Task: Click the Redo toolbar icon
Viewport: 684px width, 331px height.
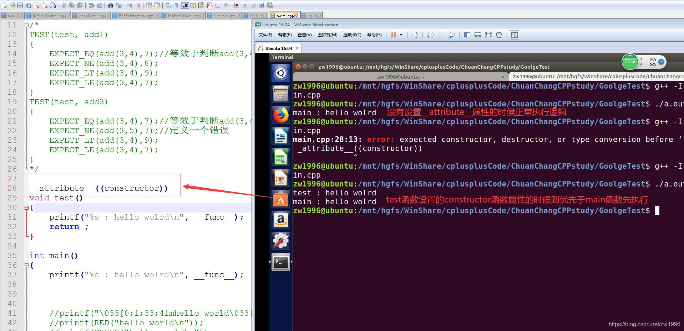Action: 100,5
